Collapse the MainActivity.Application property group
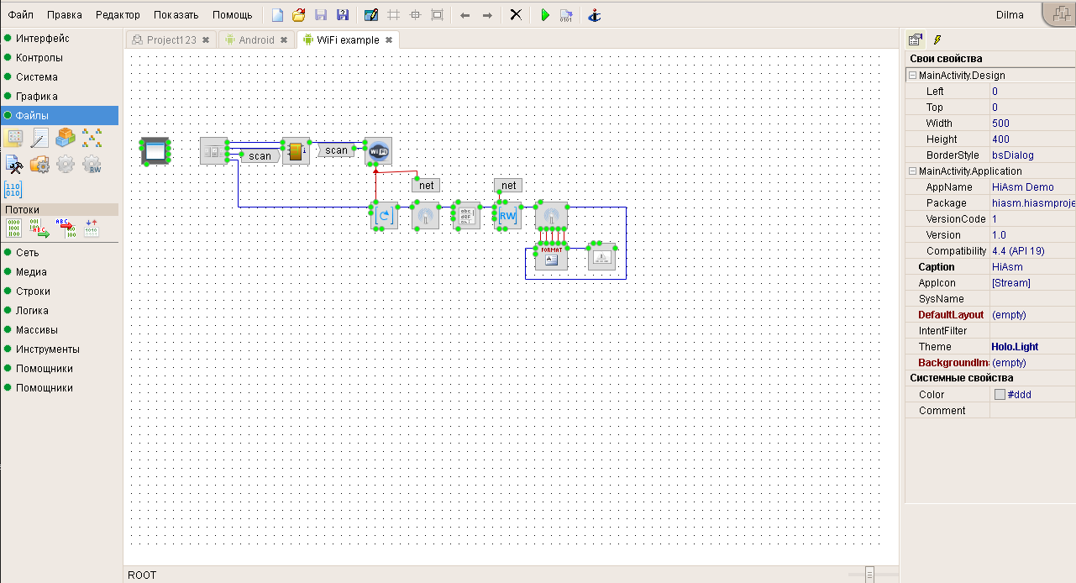 (x=912, y=171)
